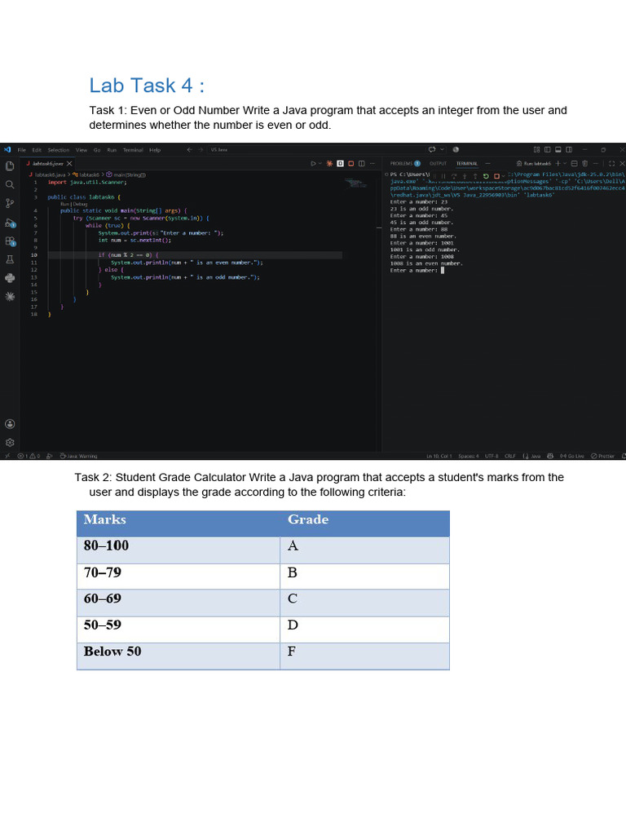626x835 pixels.
Task: Click the Split Terminal icon
Action: coord(575,163)
